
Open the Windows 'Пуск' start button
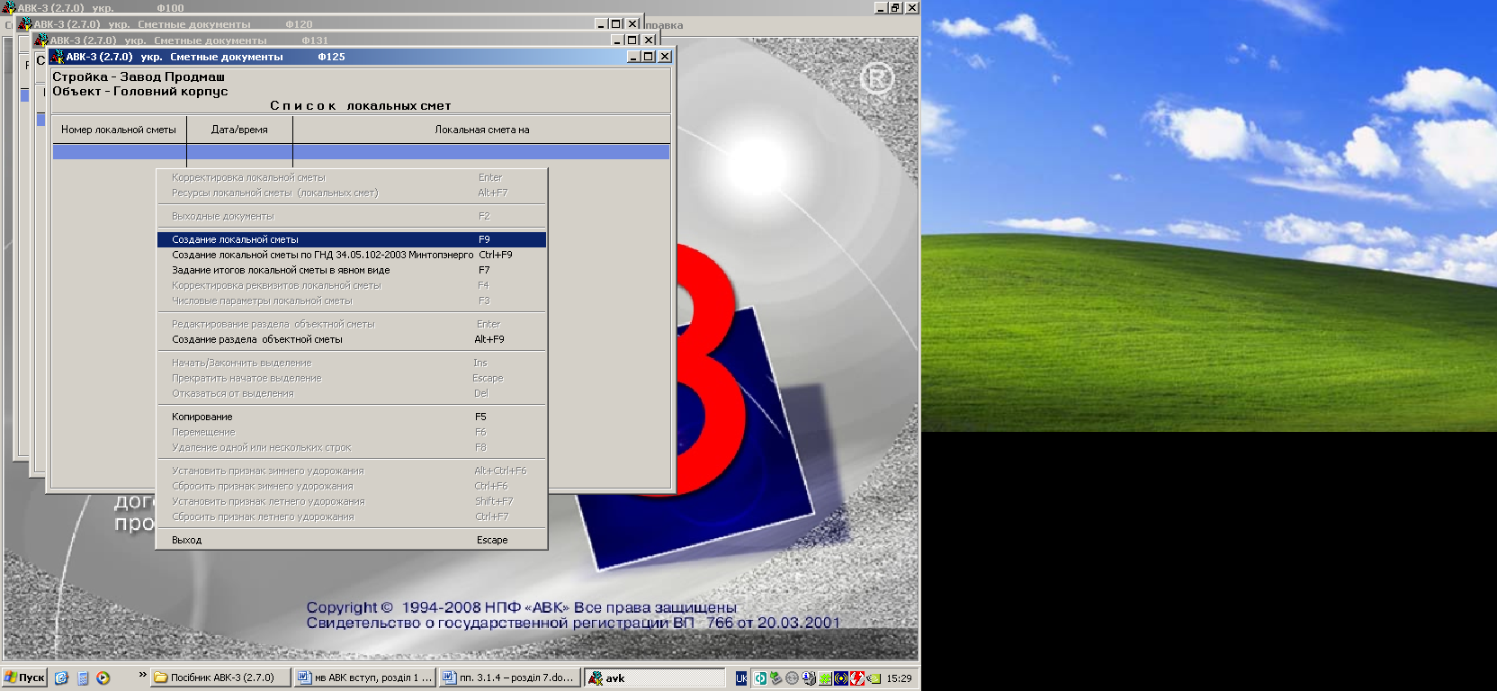coord(24,678)
